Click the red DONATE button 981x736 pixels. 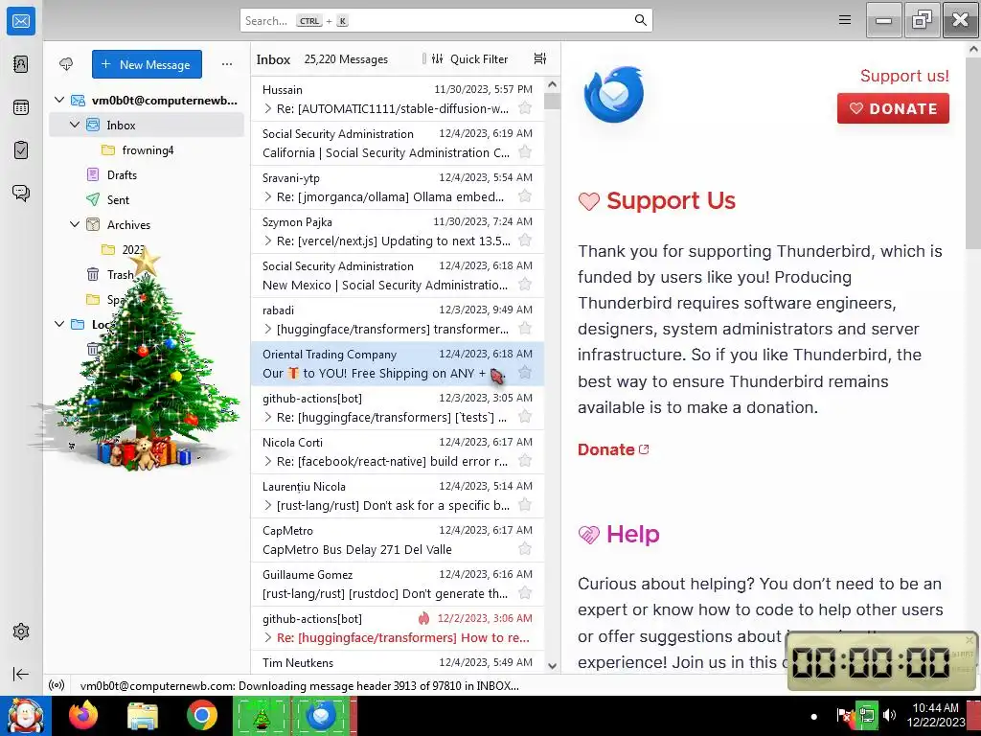click(893, 108)
